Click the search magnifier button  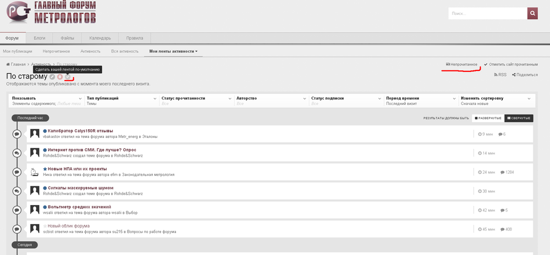point(532,14)
